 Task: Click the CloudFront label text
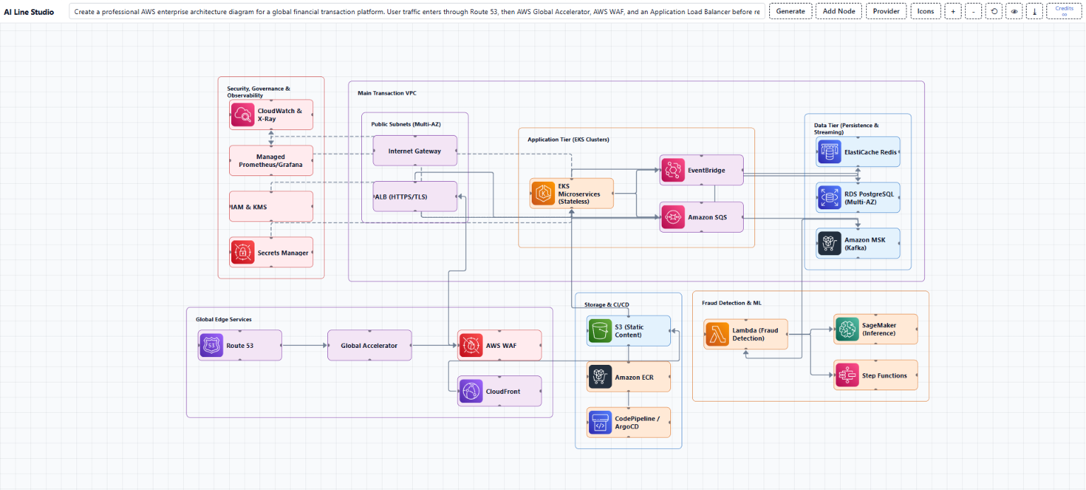504,392
